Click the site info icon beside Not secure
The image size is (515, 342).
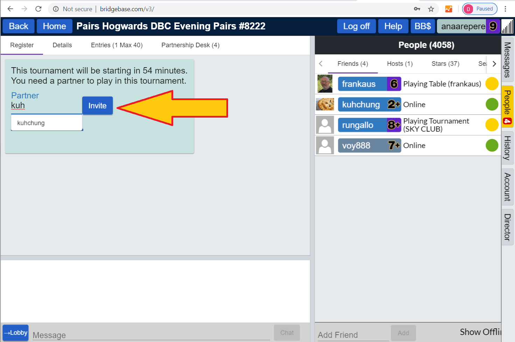56,9
